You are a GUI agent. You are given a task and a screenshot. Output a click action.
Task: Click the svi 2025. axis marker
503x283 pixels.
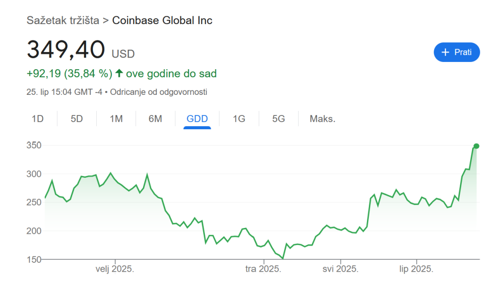click(340, 269)
